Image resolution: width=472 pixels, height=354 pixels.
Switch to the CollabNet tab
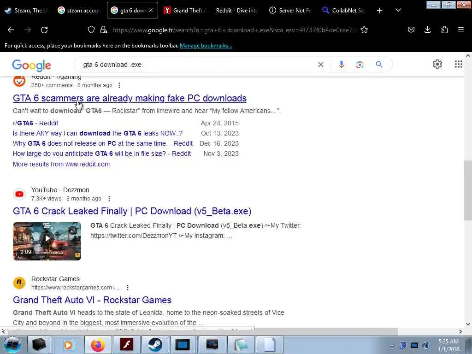pos(343,11)
